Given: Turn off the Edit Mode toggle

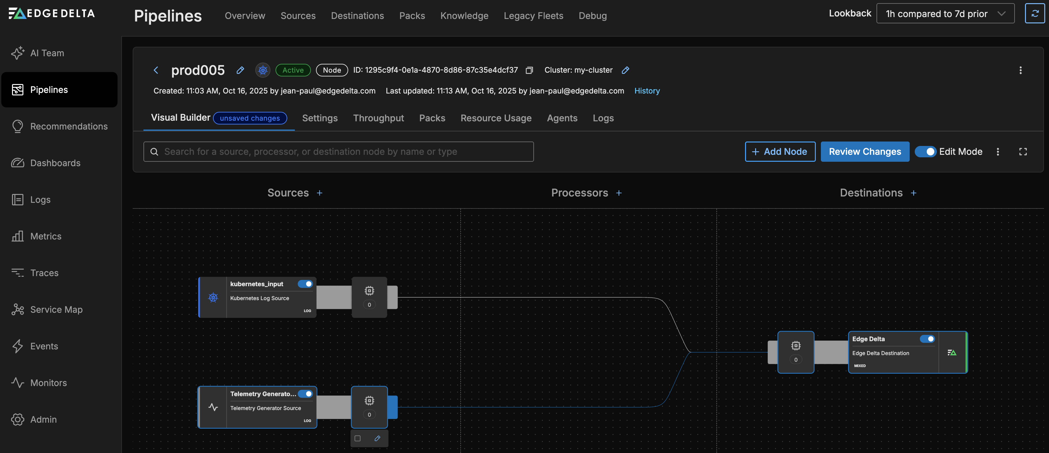Looking at the screenshot, I should tap(925, 151).
